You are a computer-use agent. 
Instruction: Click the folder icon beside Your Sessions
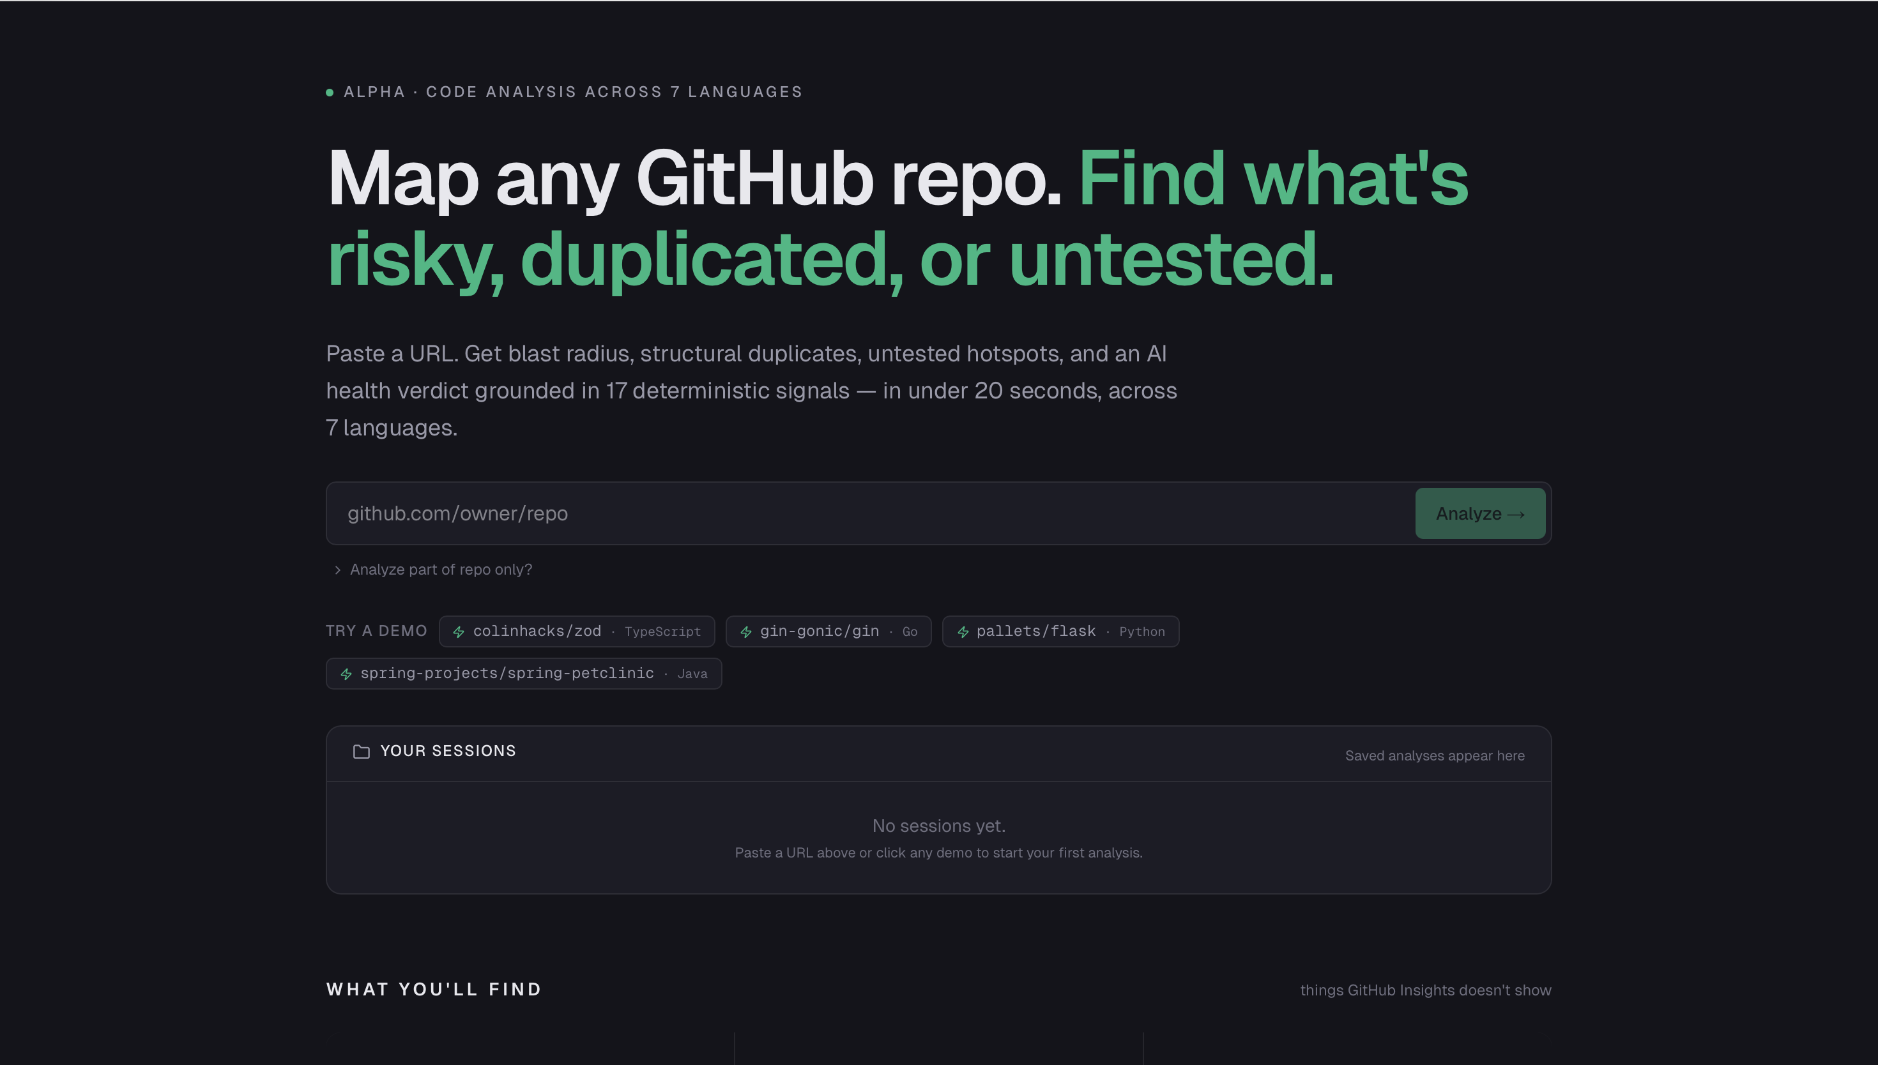[x=362, y=752]
